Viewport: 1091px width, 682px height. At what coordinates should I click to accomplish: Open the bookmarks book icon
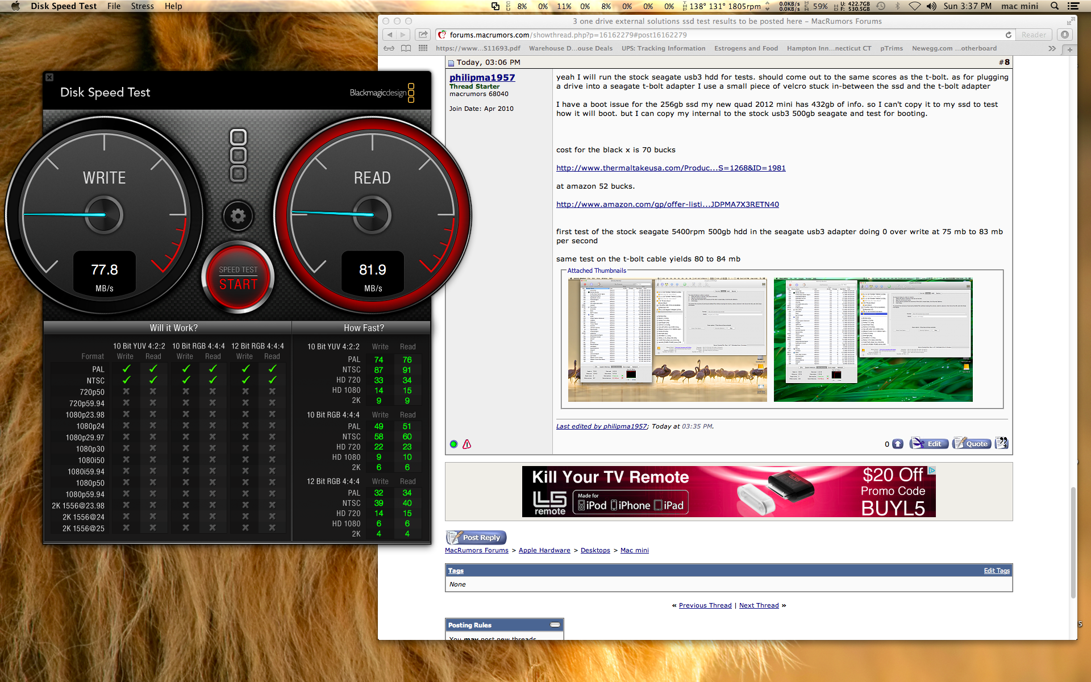(406, 48)
